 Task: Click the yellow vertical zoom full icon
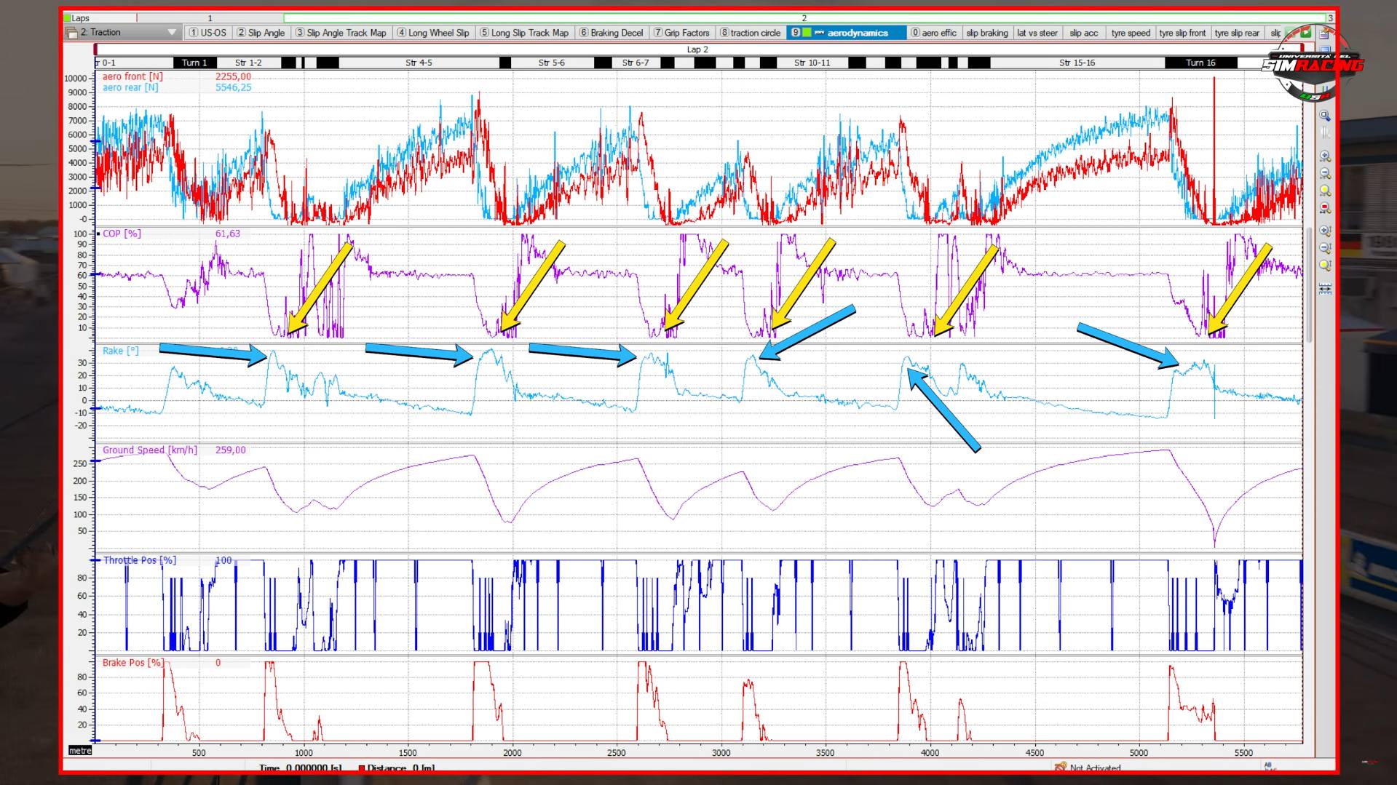[x=1324, y=266]
